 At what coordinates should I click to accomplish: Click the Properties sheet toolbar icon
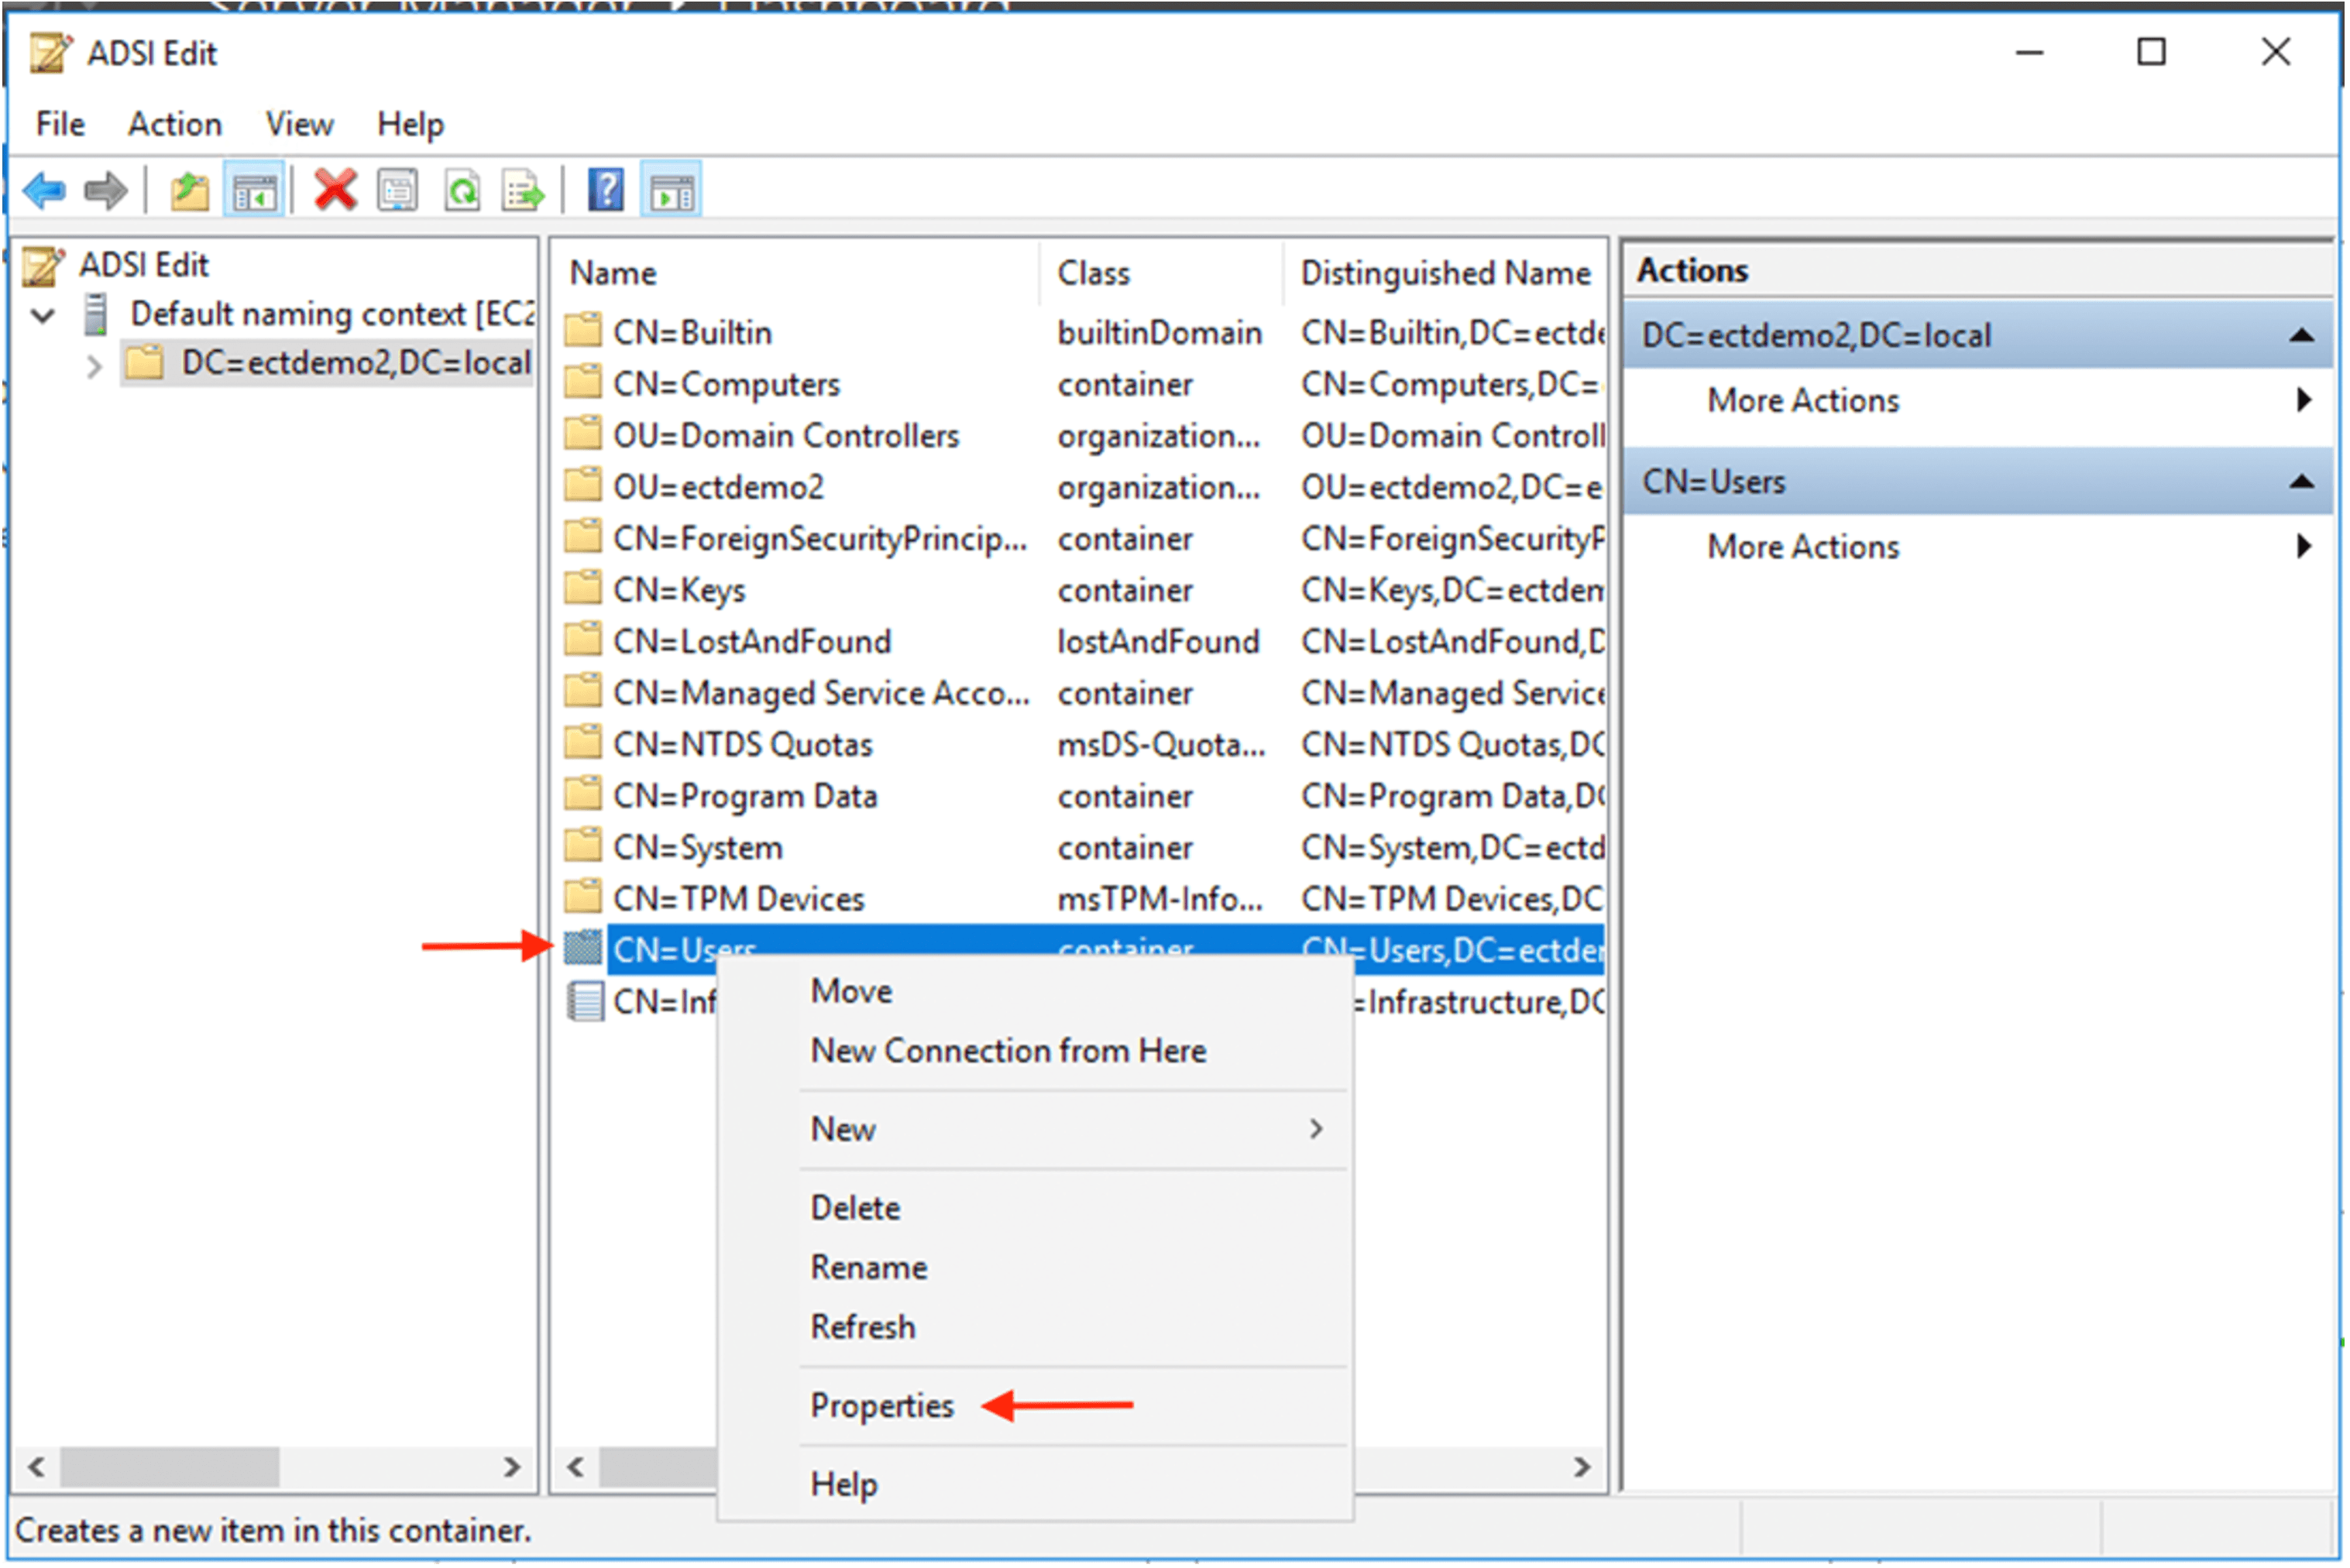(398, 190)
